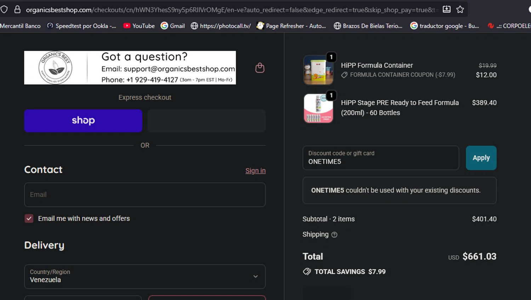This screenshot has width=531, height=300.
Task: Click the ONETIME5 discount error message
Action: pos(399,190)
